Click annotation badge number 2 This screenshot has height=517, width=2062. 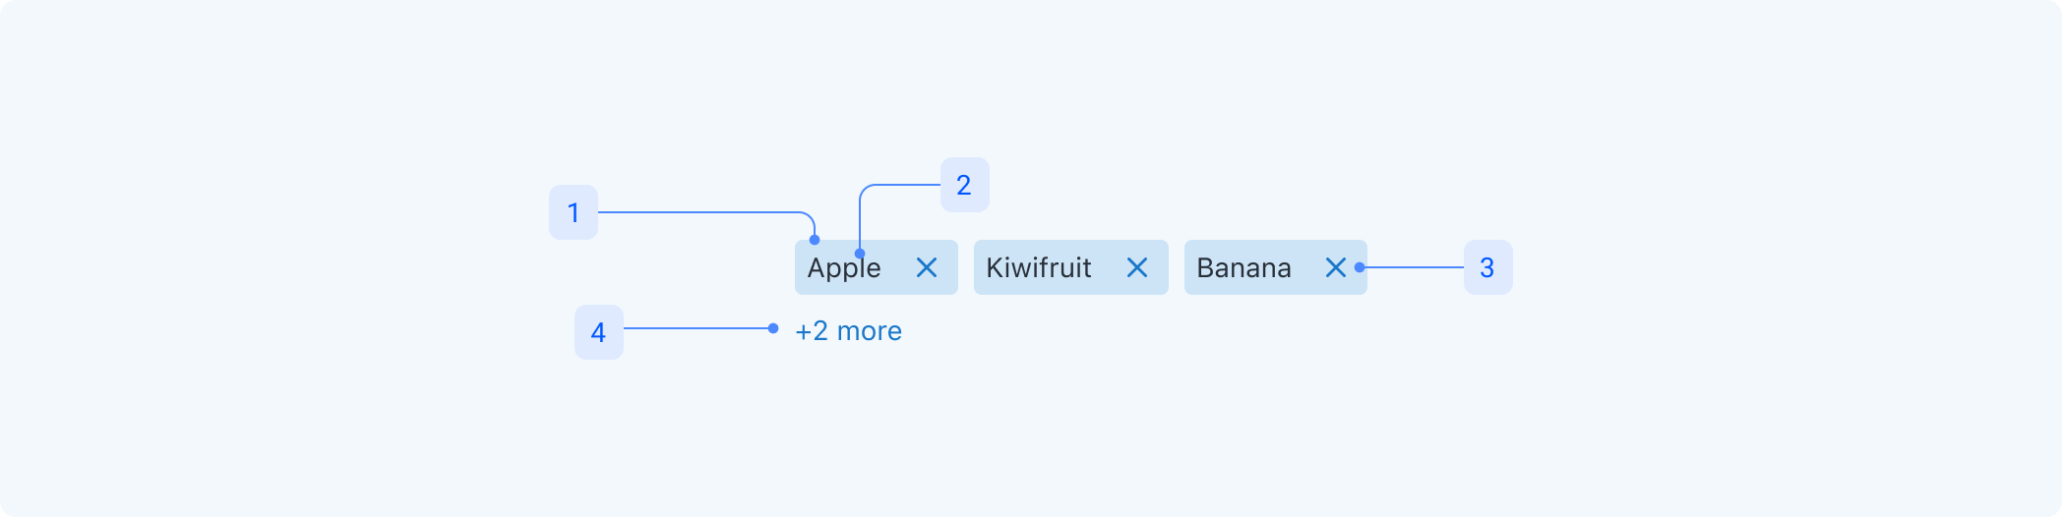tap(964, 185)
